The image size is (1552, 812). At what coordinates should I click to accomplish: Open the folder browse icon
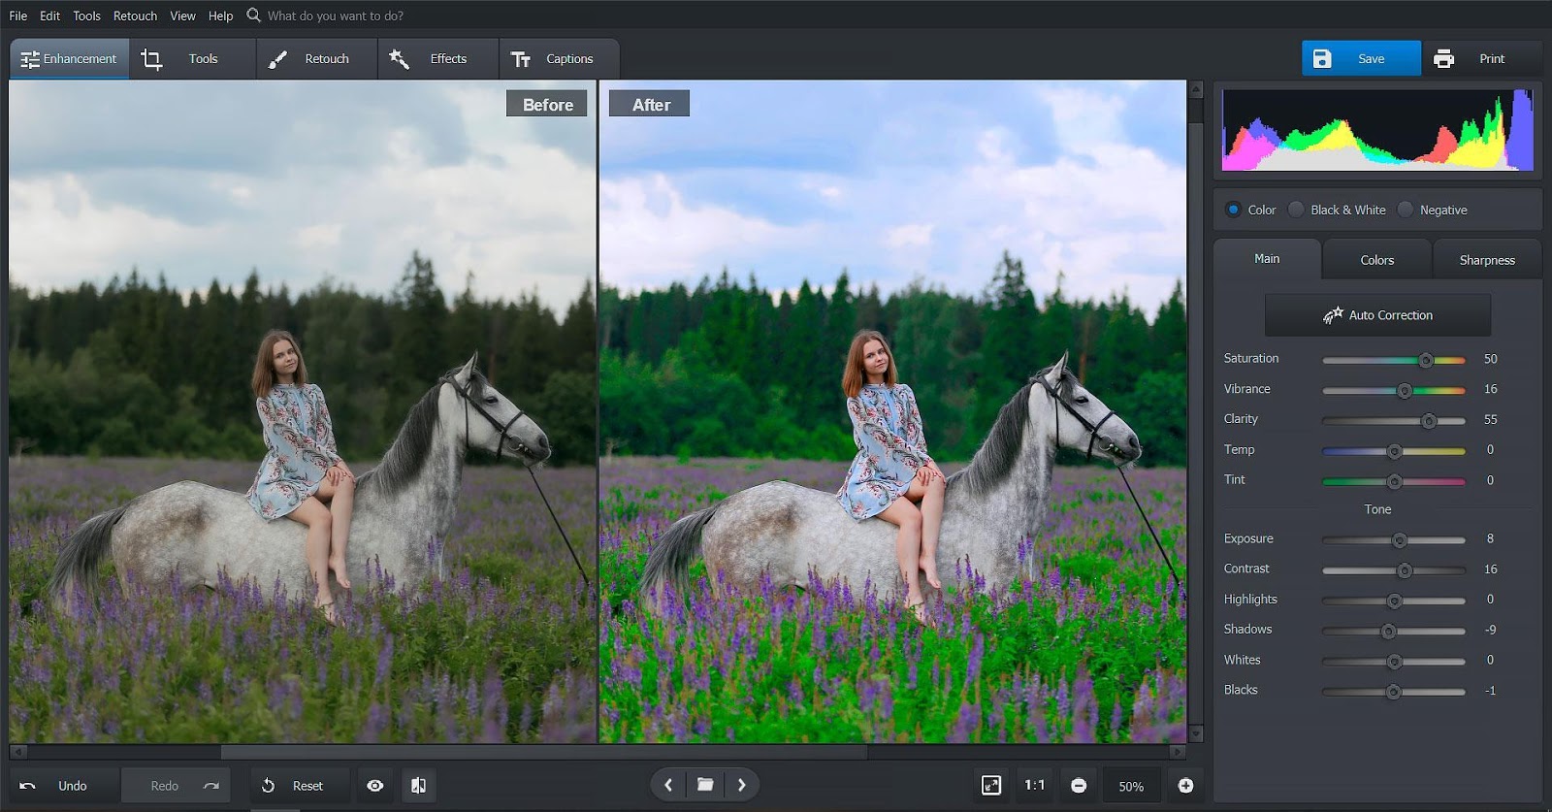click(x=705, y=785)
